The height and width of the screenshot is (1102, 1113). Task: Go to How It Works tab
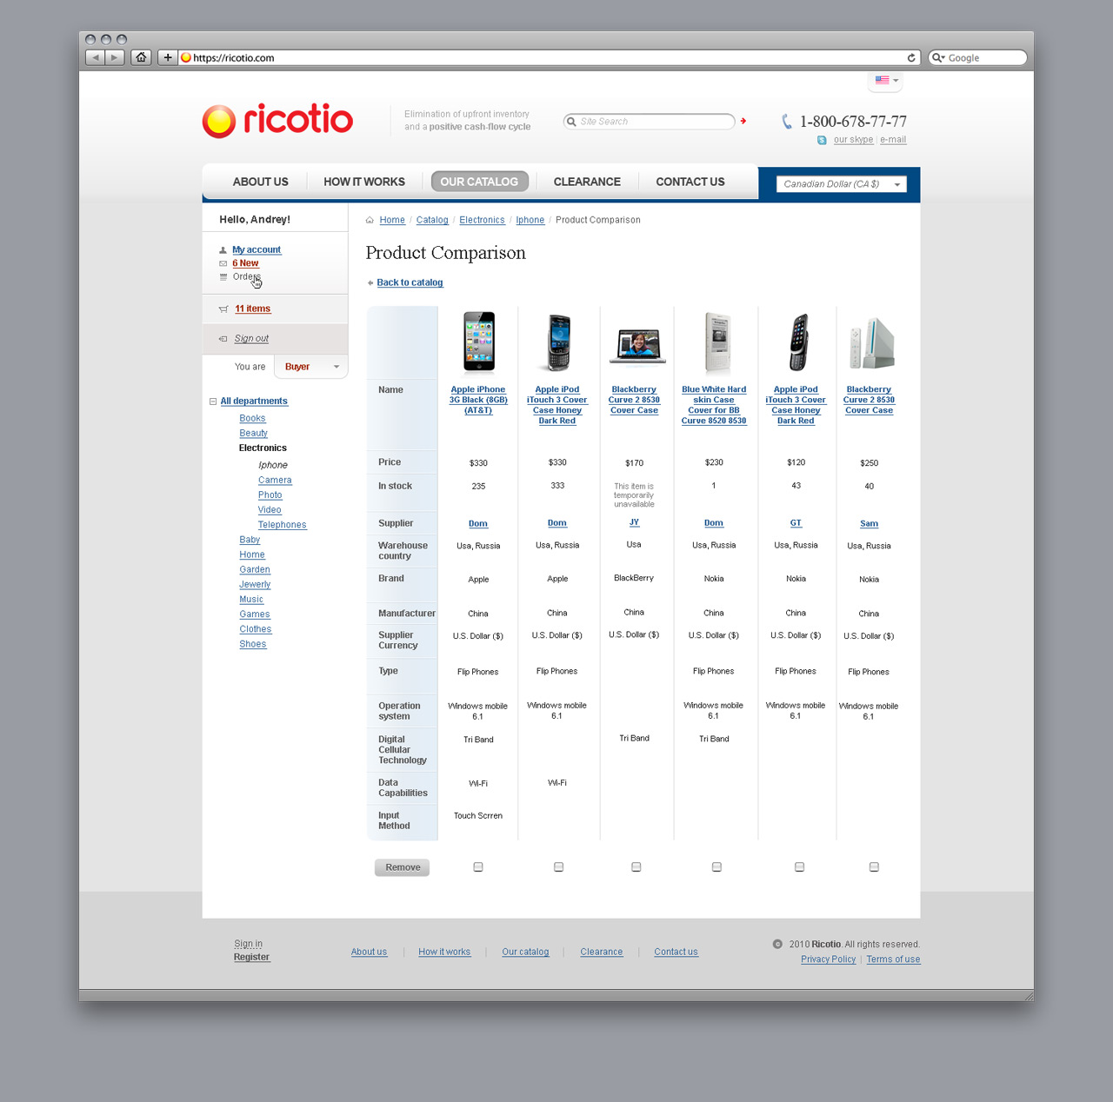click(363, 182)
